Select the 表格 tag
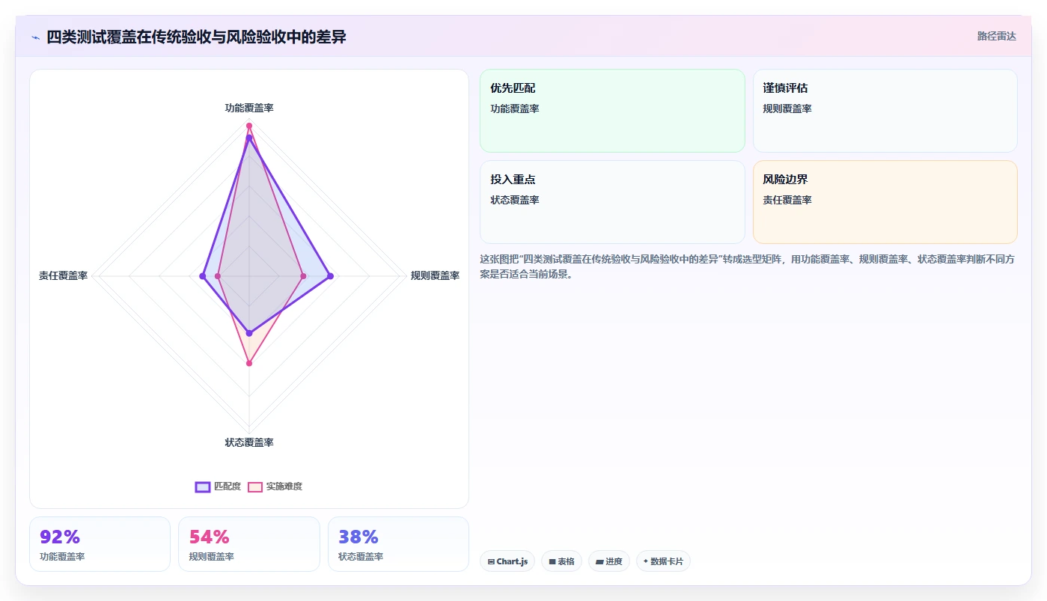This screenshot has width=1047, height=601. [561, 561]
